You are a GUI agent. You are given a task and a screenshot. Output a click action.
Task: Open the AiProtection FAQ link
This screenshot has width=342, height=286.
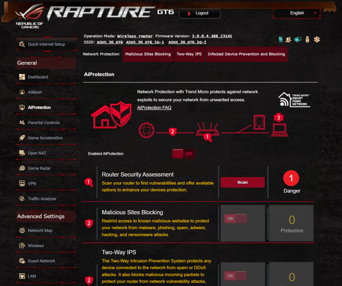pos(154,107)
